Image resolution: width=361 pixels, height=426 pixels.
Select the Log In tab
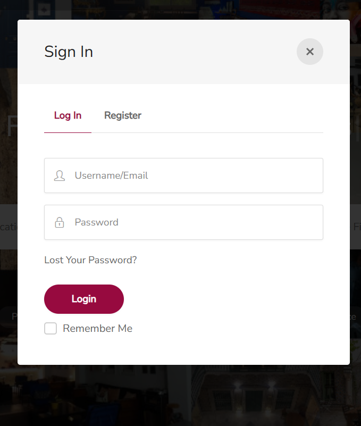[x=68, y=115]
